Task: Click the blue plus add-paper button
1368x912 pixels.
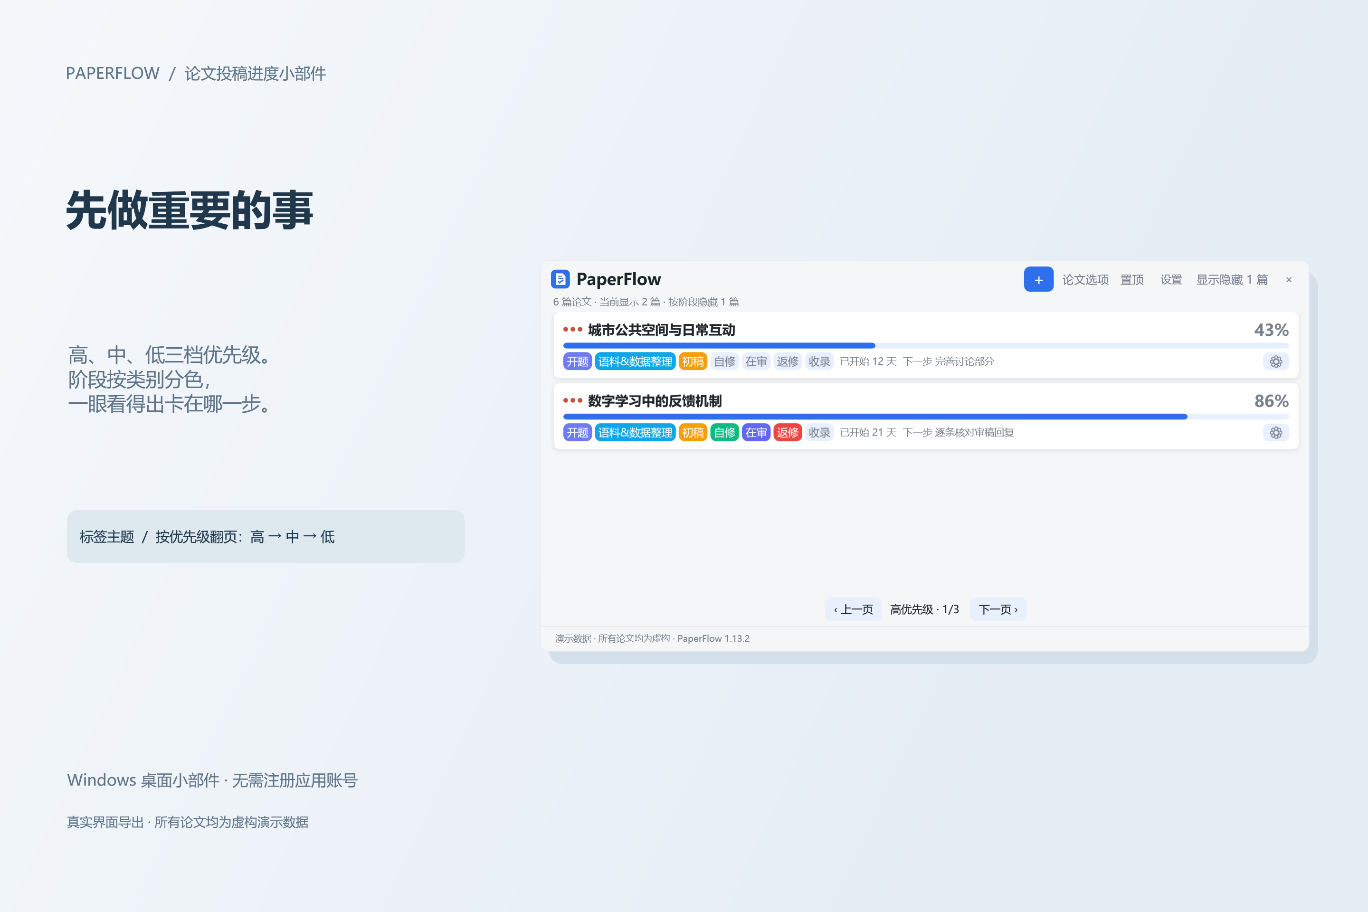Action: pyautogui.click(x=1038, y=280)
